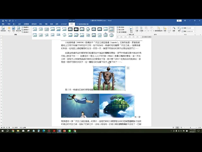The image size is (202, 152).
Task: Switch to the Insert tab
Action: pos(14,24)
